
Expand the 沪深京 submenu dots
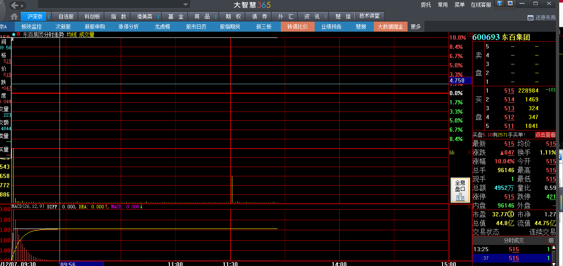[x=49, y=17]
